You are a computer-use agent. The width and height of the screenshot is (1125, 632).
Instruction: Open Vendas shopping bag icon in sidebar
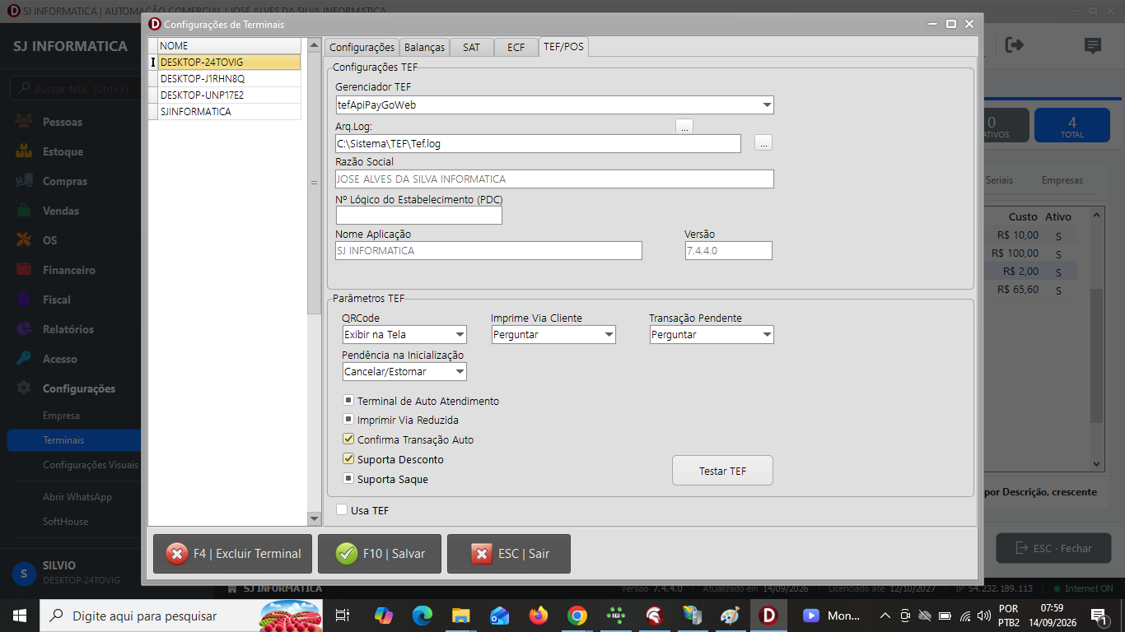click(25, 211)
